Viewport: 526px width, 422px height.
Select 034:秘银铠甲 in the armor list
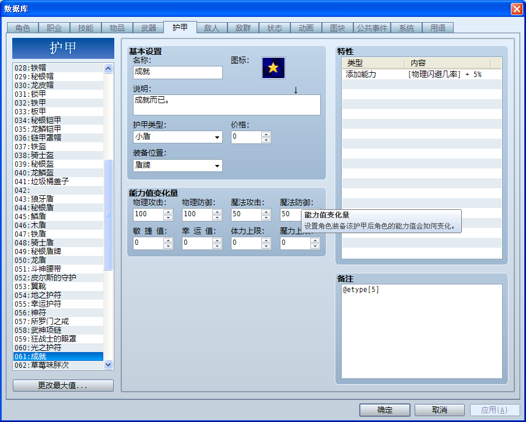tap(58, 120)
